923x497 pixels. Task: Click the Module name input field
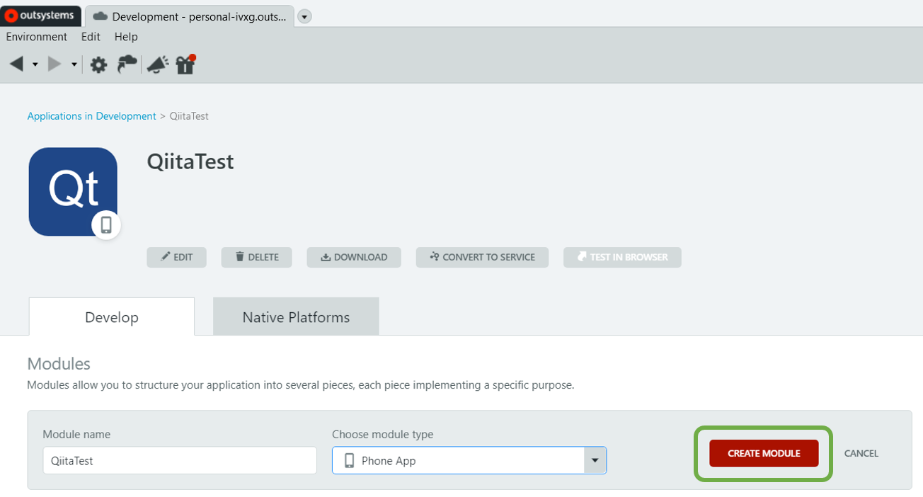tap(179, 461)
